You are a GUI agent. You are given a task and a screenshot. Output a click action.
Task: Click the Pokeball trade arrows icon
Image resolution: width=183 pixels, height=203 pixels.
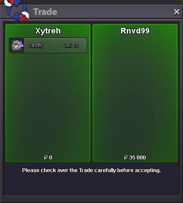pos(16,10)
